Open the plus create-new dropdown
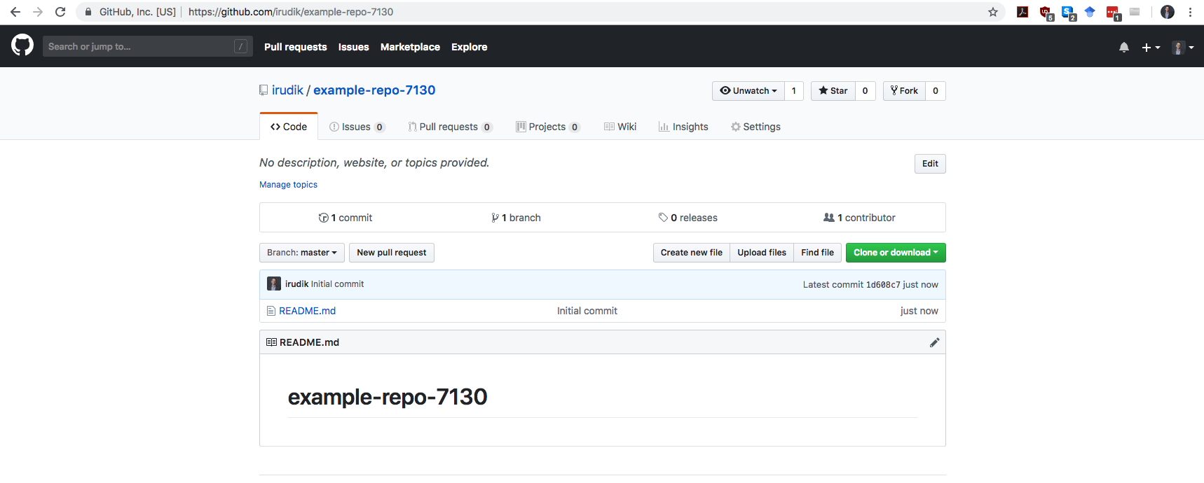 [x=1150, y=47]
